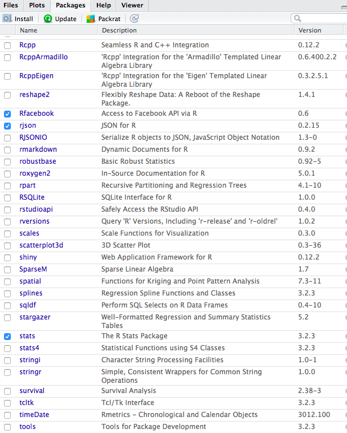
Task: Click 'Sparse Linear Algebra' description
Action: point(137,269)
